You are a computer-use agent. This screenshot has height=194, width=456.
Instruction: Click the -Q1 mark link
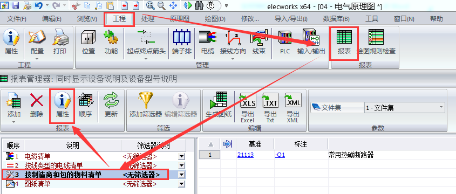pyautogui.click(x=280, y=155)
